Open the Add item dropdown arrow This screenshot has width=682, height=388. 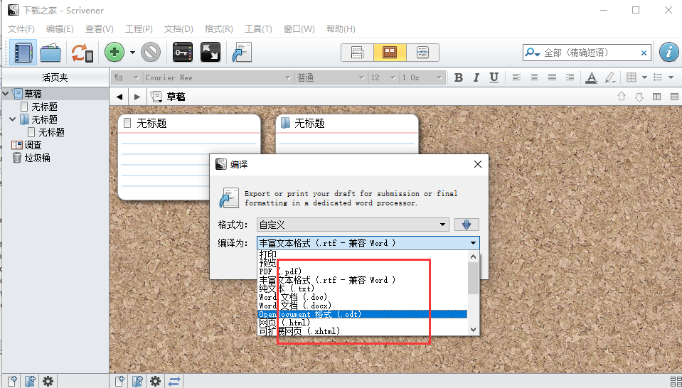[133, 53]
